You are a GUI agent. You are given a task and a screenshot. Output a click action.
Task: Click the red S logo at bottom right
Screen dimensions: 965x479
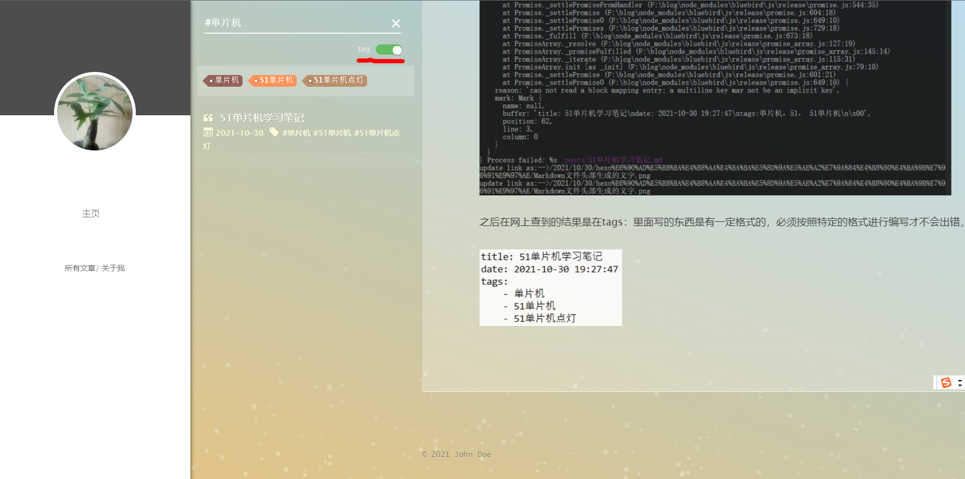pos(945,383)
